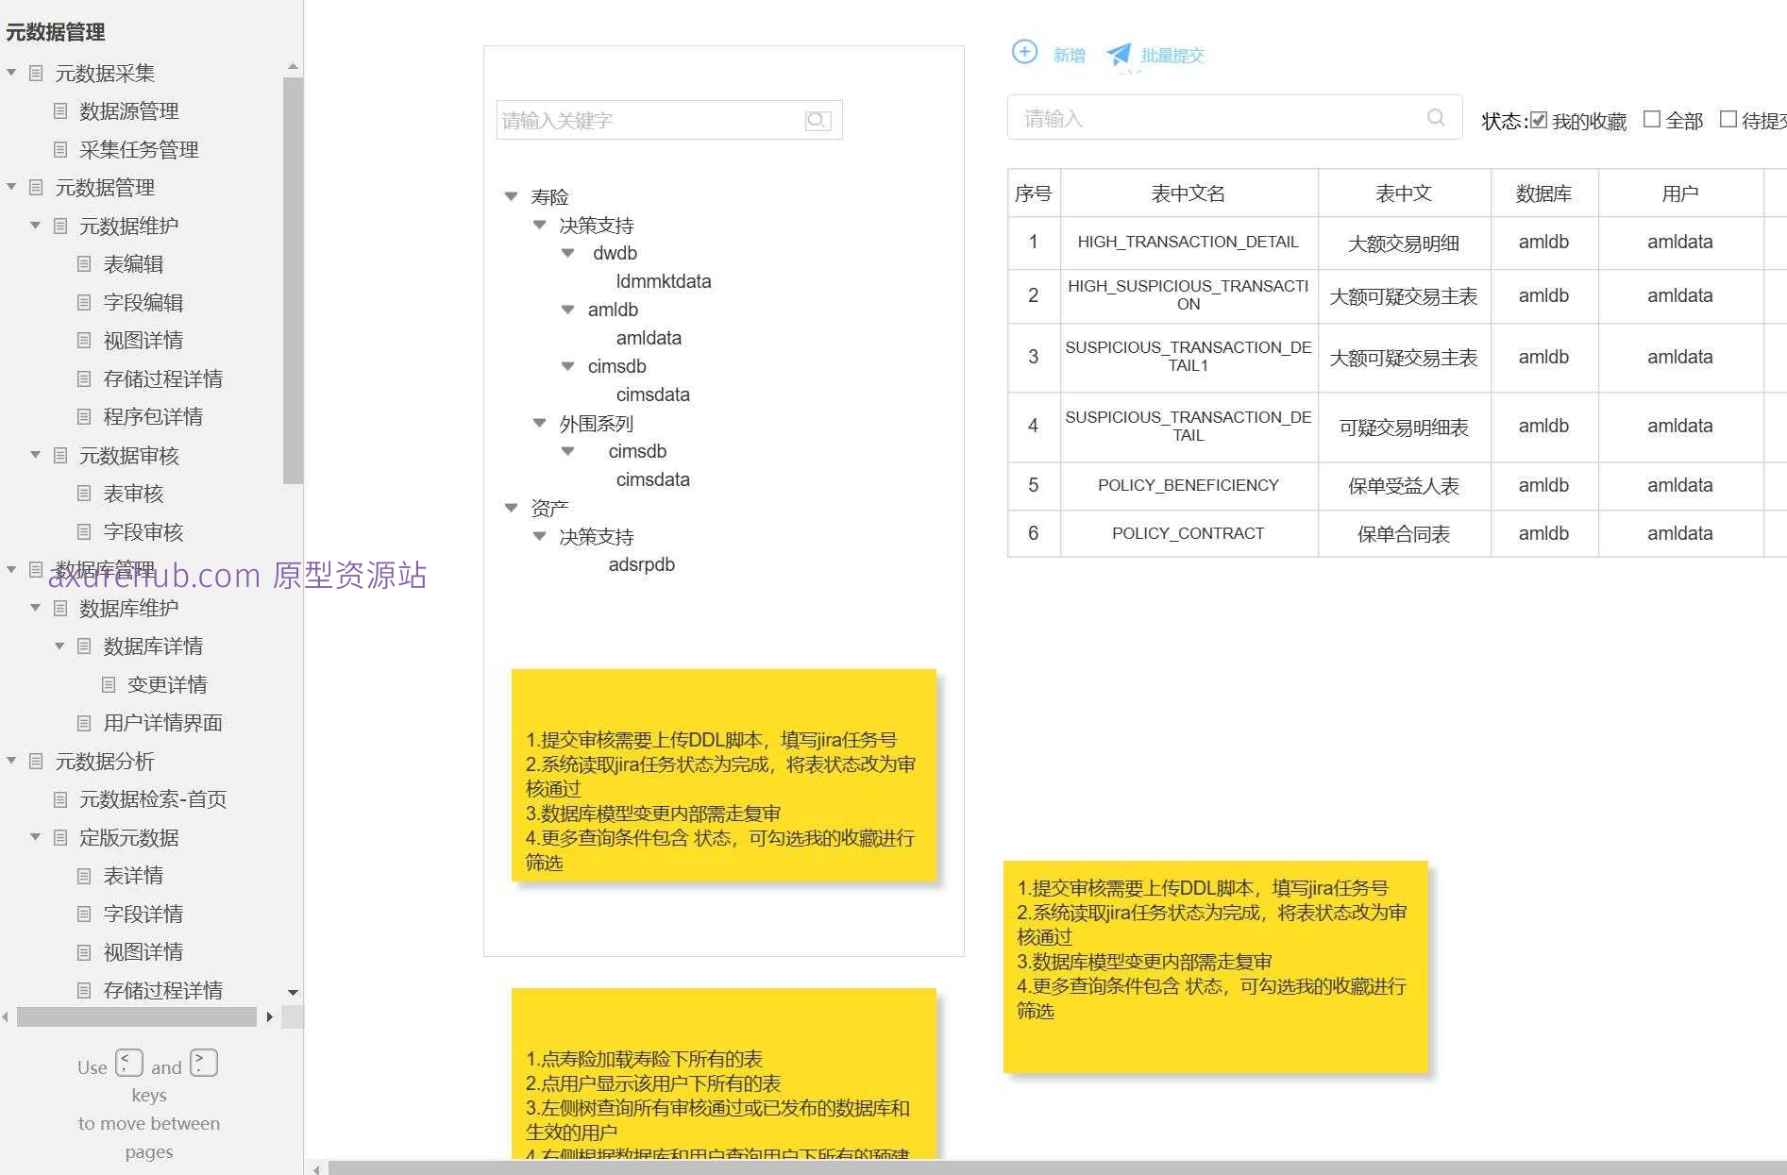Click the page icon beside 表审核
This screenshot has width=1787, height=1175.
coord(84,494)
